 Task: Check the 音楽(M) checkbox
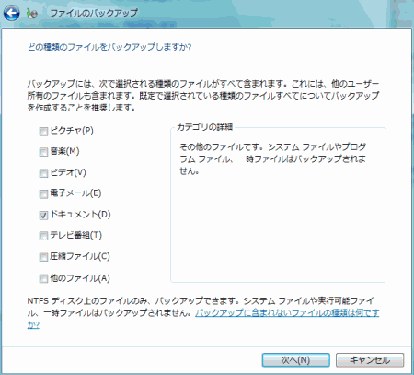[43, 152]
